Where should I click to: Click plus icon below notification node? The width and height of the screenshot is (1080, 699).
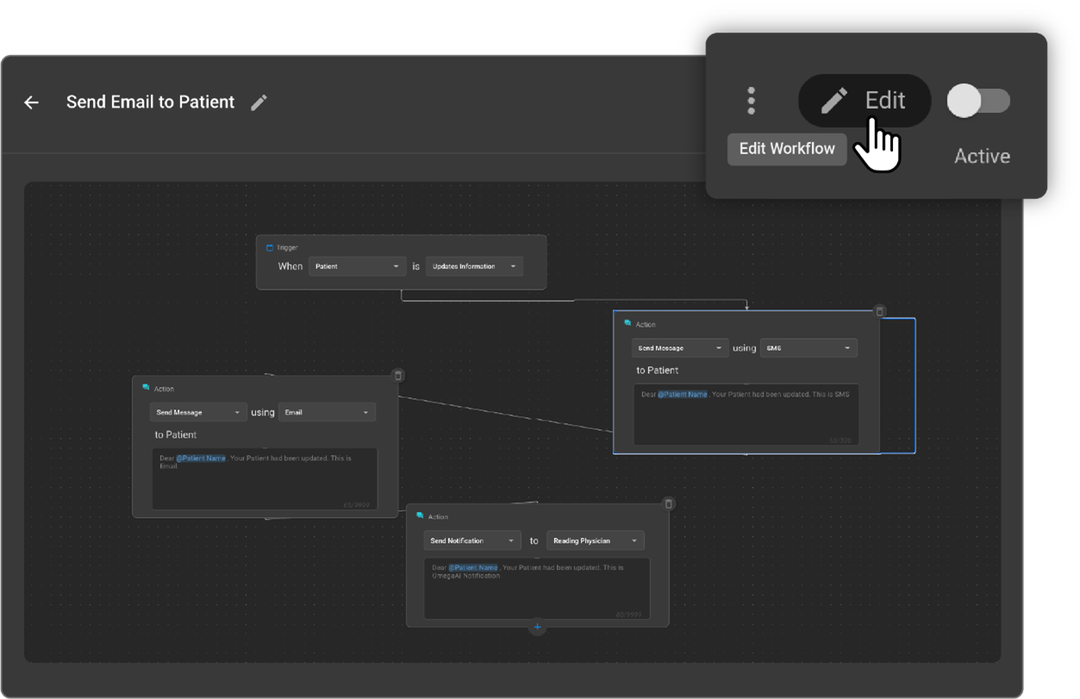537,627
